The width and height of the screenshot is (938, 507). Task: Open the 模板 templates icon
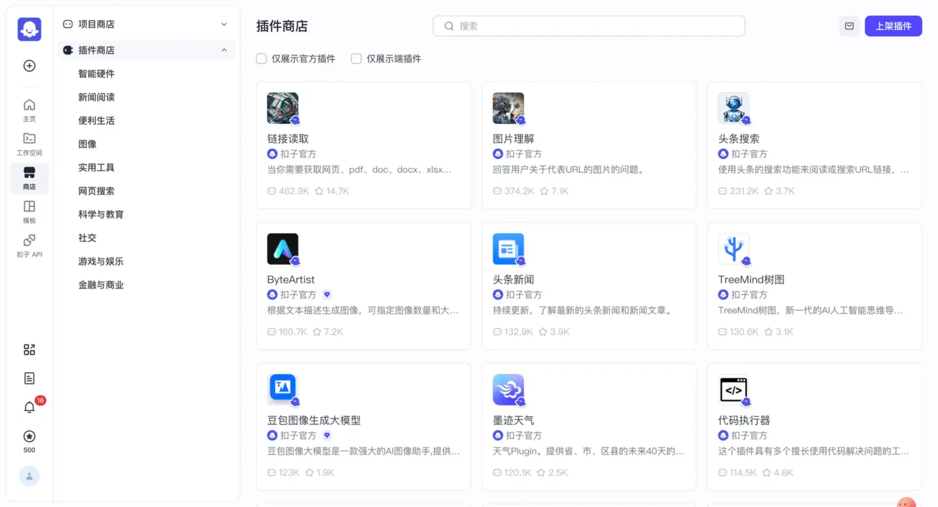pos(29,211)
